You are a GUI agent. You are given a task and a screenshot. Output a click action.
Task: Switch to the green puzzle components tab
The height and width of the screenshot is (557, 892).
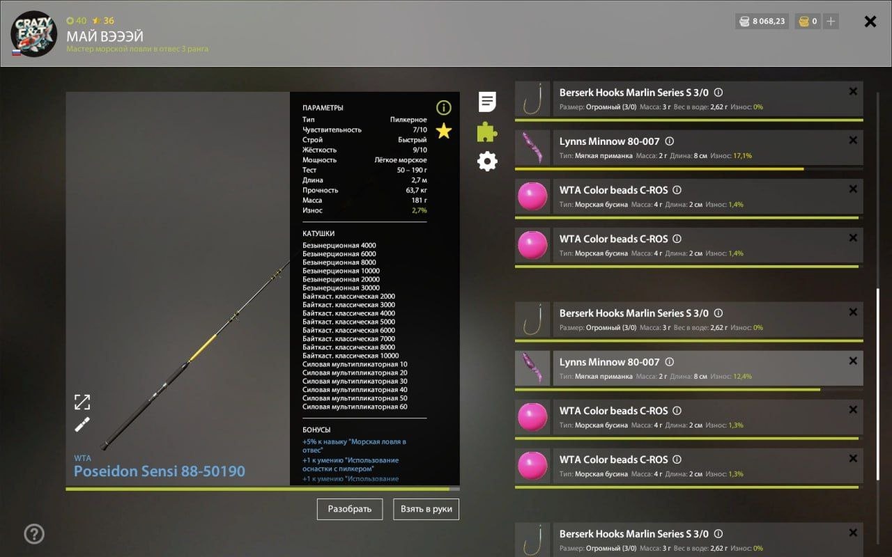pyautogui.click(x=487, y=132)
